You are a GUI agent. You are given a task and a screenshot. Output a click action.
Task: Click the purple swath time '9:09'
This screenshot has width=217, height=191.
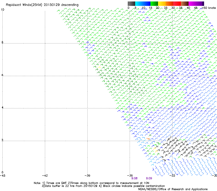coord(149,178)
